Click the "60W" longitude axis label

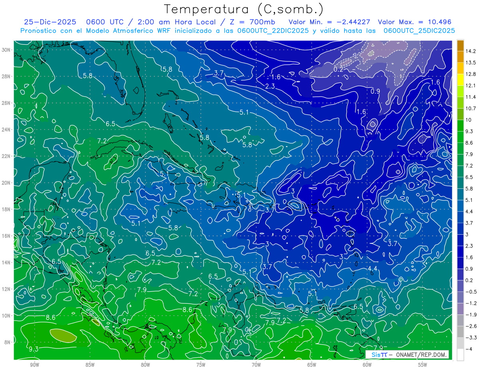coord(367,365)
